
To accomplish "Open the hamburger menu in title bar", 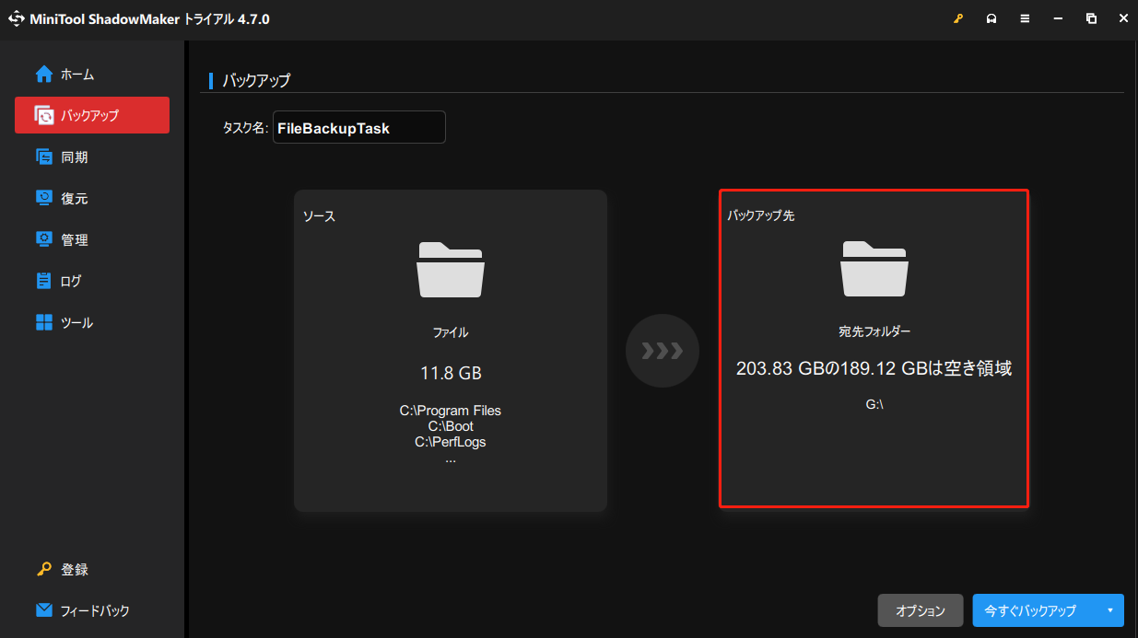I will pyautogui.click(x=1025, y=19).
